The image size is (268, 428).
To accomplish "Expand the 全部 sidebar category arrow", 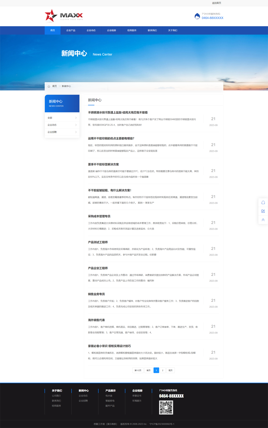I will pos(76,118).
